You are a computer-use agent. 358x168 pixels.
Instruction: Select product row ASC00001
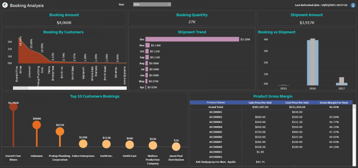coord(215,157)
